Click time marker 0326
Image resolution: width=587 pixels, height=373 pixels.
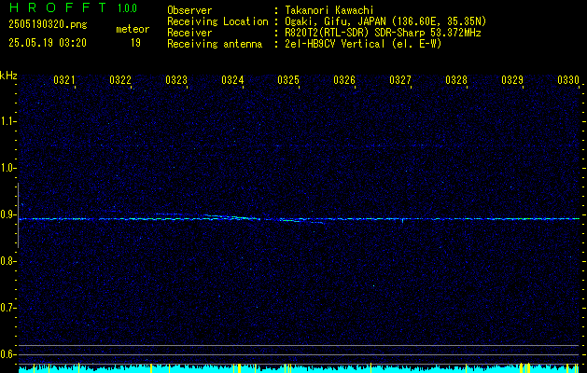pos(344,80)
